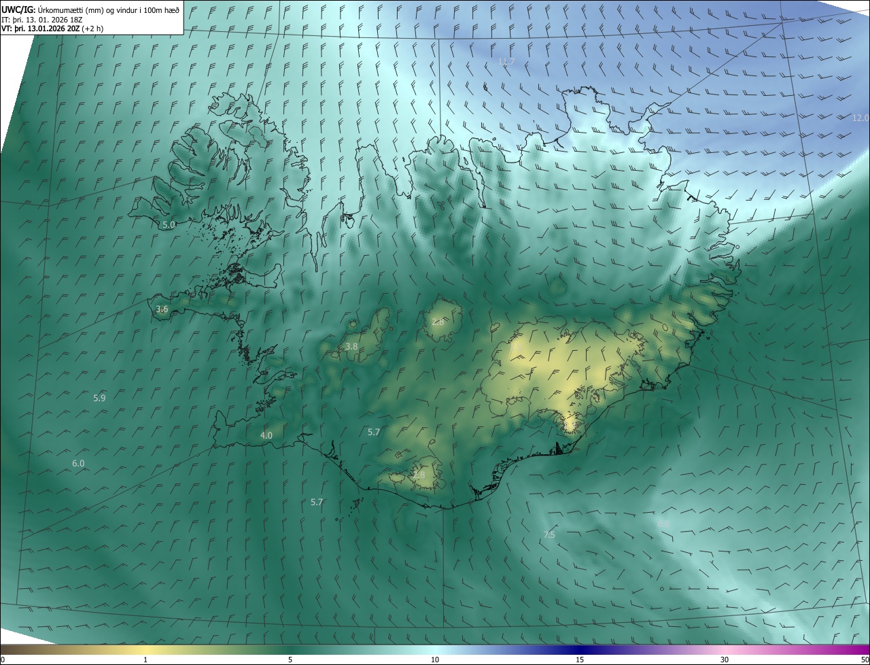Click the '30' tick label on the colour scale

tap(725, 660)
